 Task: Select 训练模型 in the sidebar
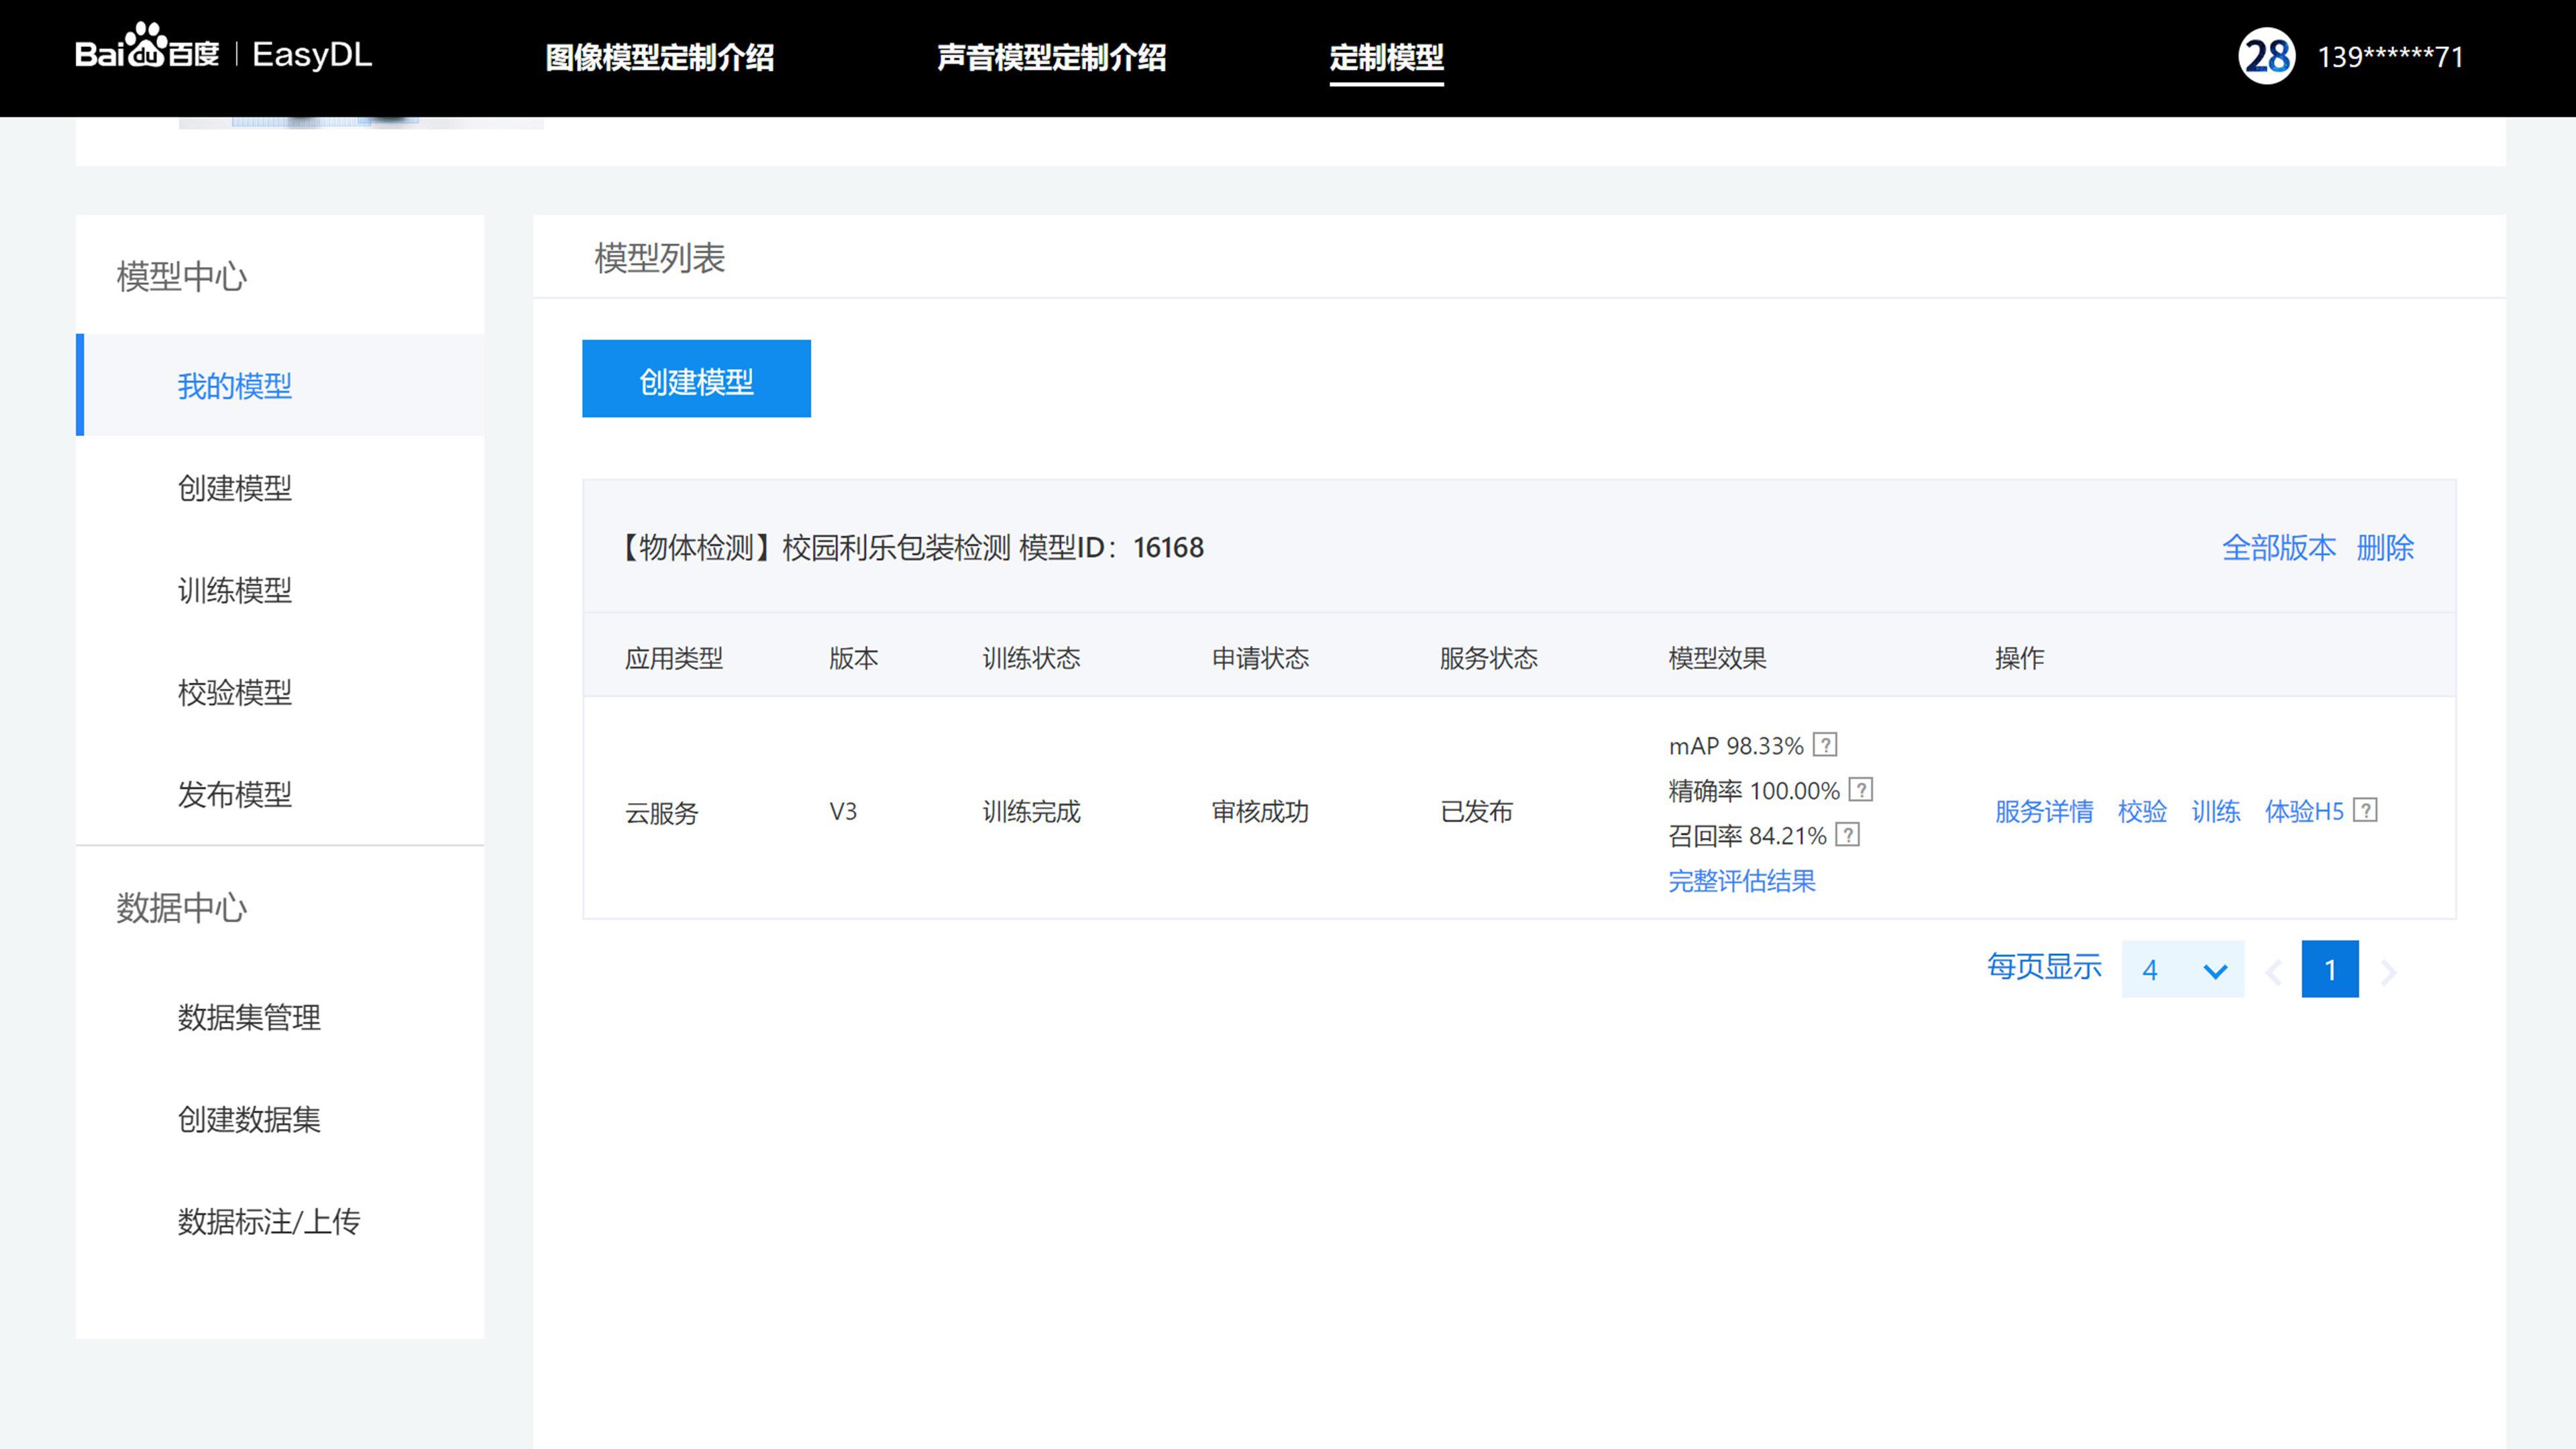pos(235,590)
